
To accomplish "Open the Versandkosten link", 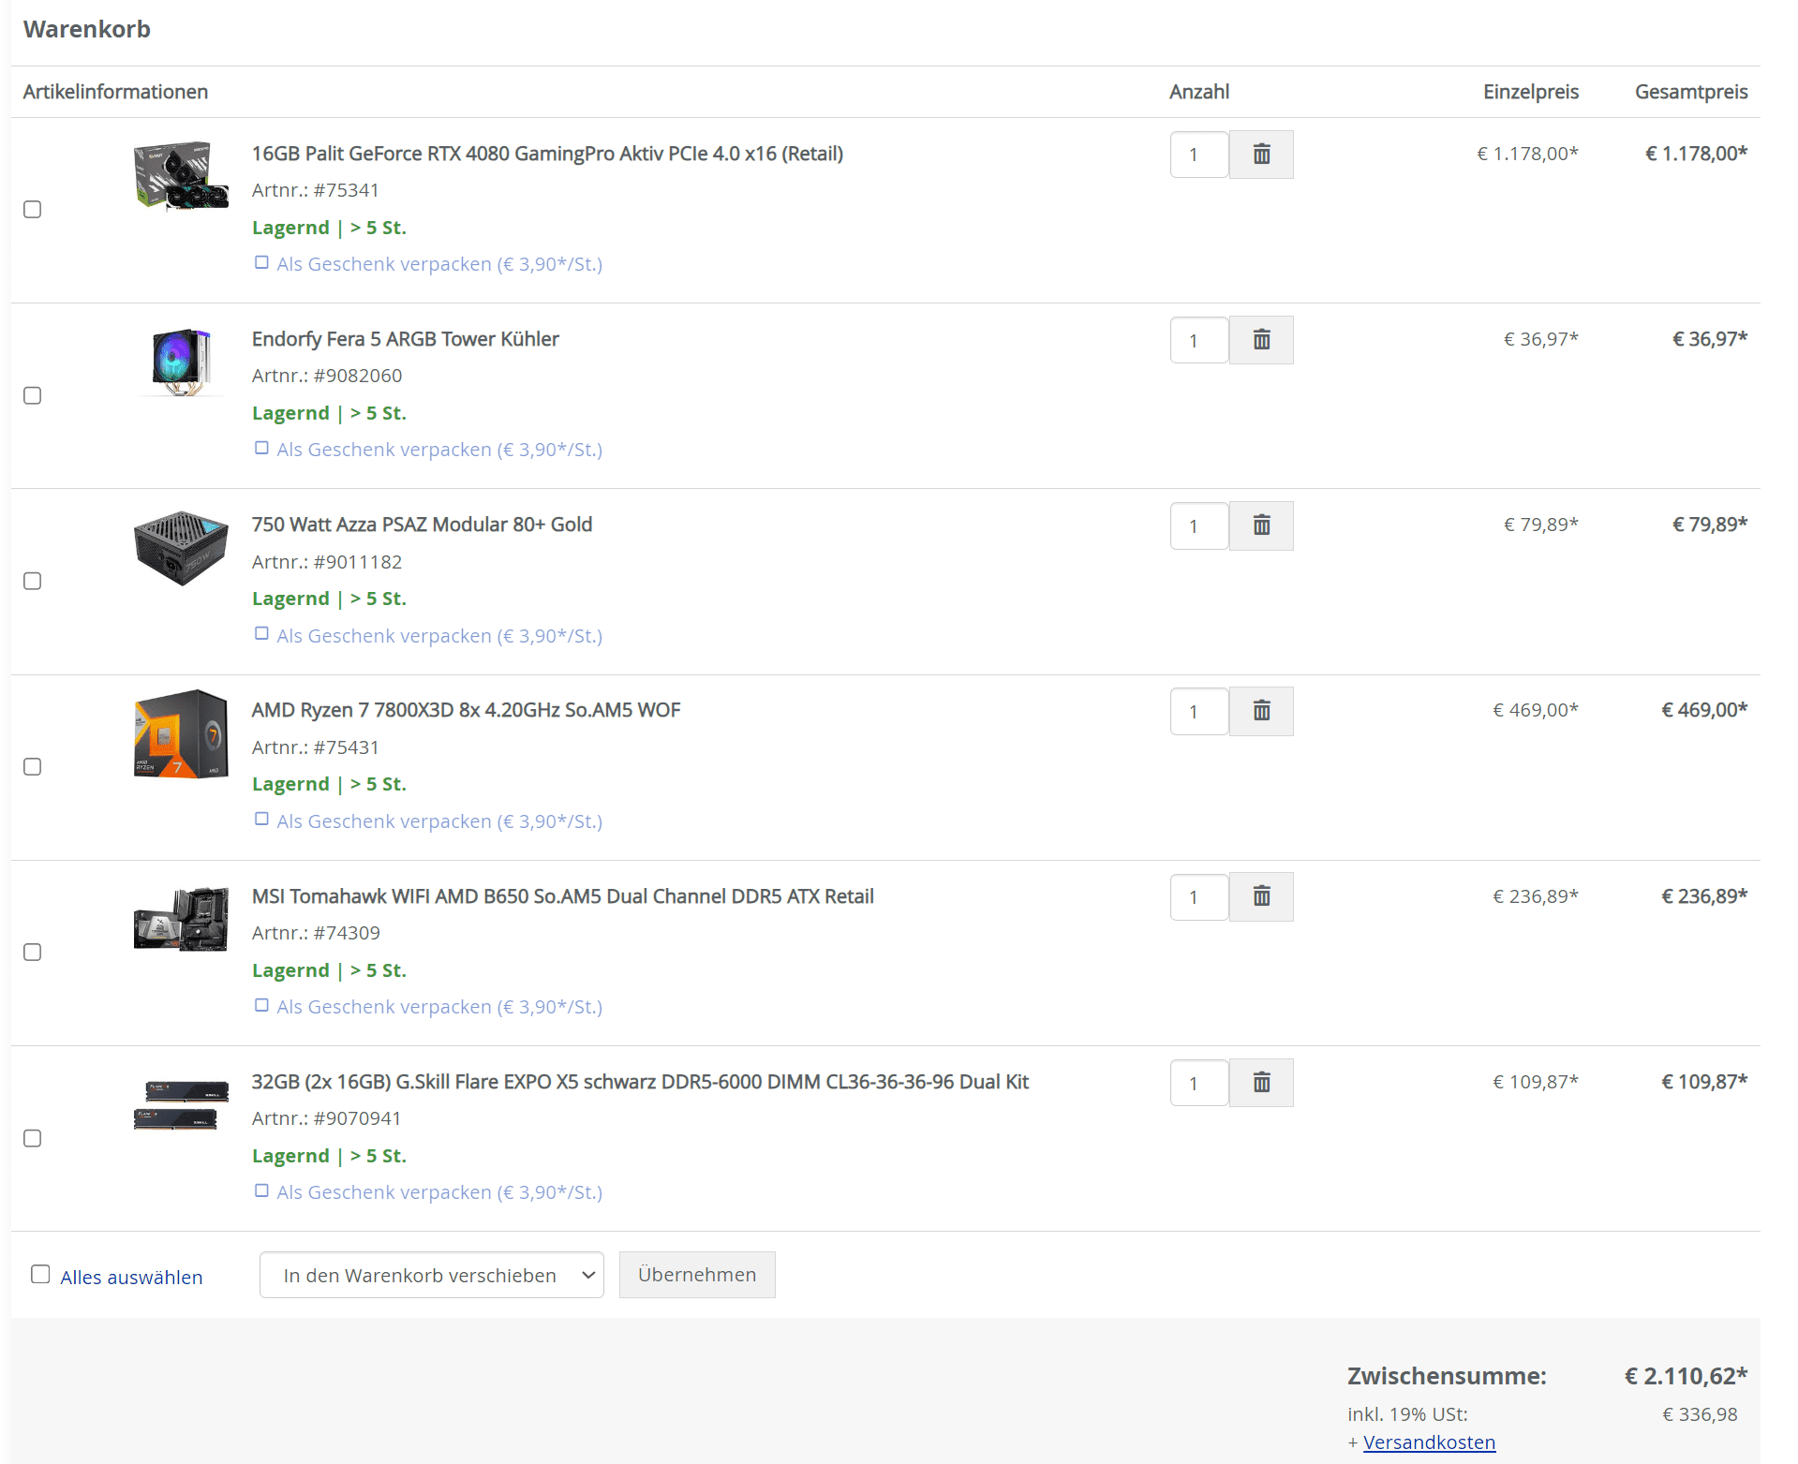I will tap(1429, 1442).
